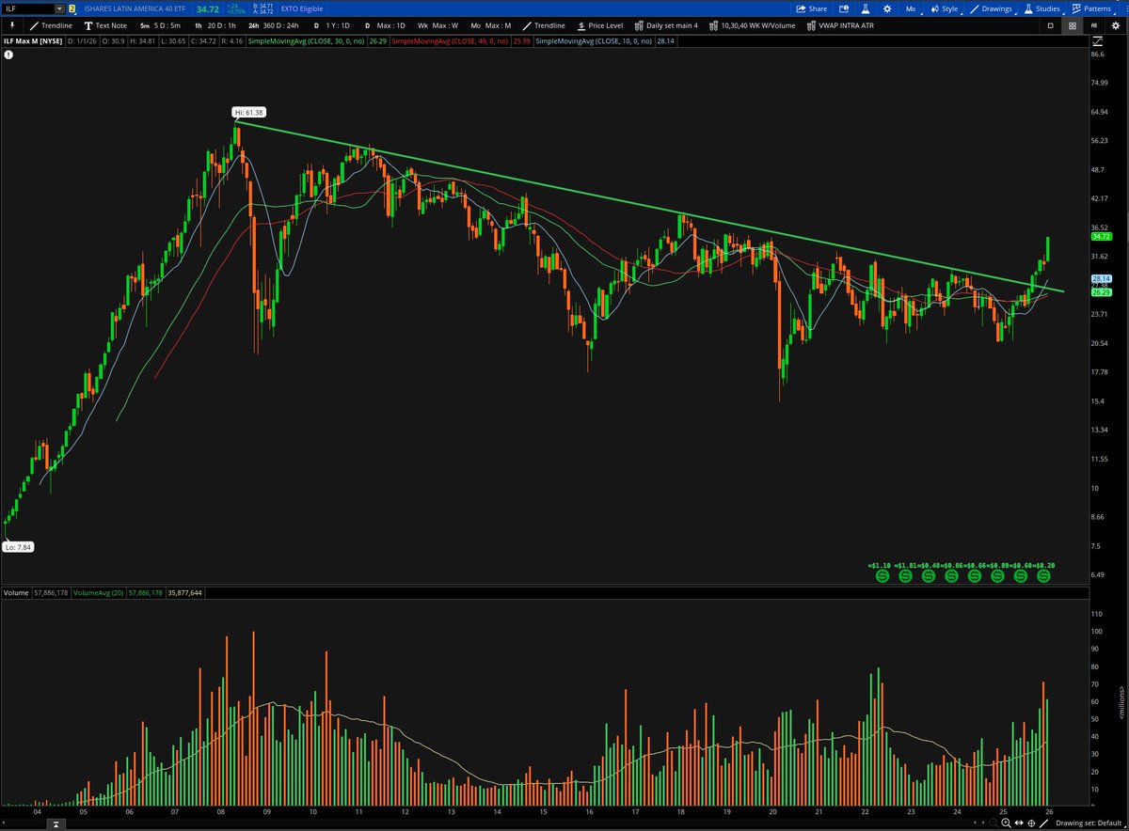Open the Studies menu
This screenshot has width=1129, height=831.
[1043, 8]
